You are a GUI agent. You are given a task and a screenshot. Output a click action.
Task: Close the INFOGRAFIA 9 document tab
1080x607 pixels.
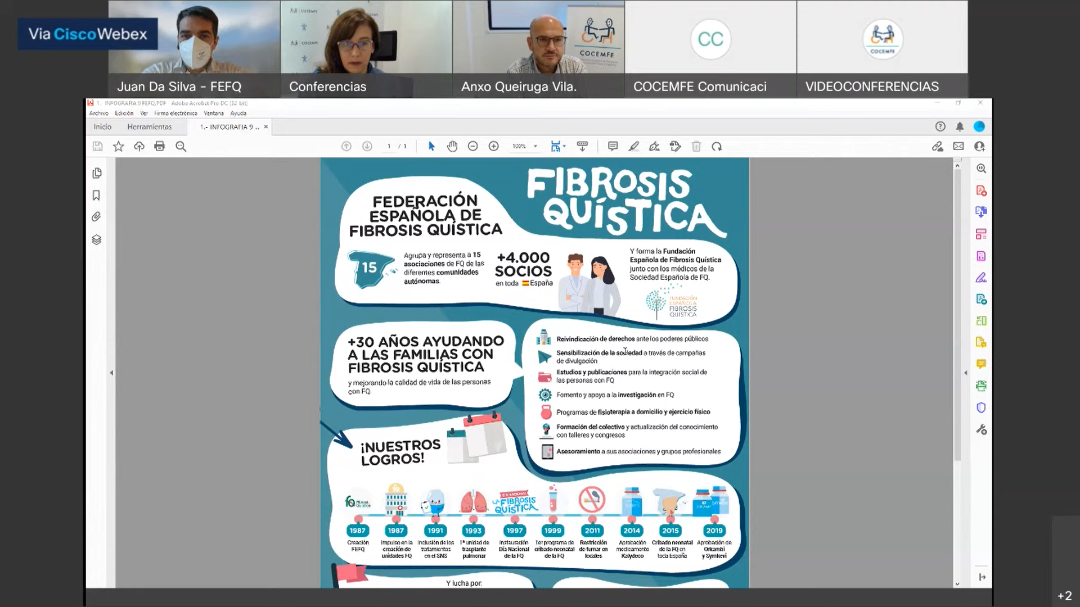266,127
